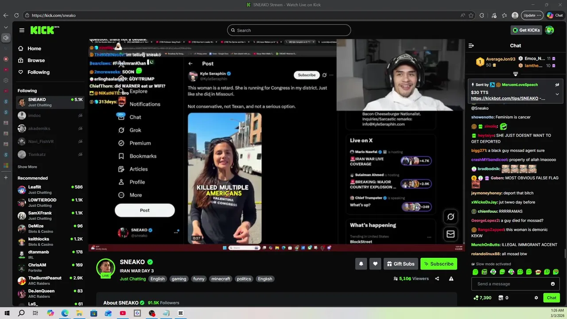Select the minecraft tag
This screenshot has width=567, height=319.
point(221,279)
